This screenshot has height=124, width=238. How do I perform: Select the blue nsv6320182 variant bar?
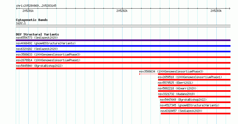click(123, 52)
